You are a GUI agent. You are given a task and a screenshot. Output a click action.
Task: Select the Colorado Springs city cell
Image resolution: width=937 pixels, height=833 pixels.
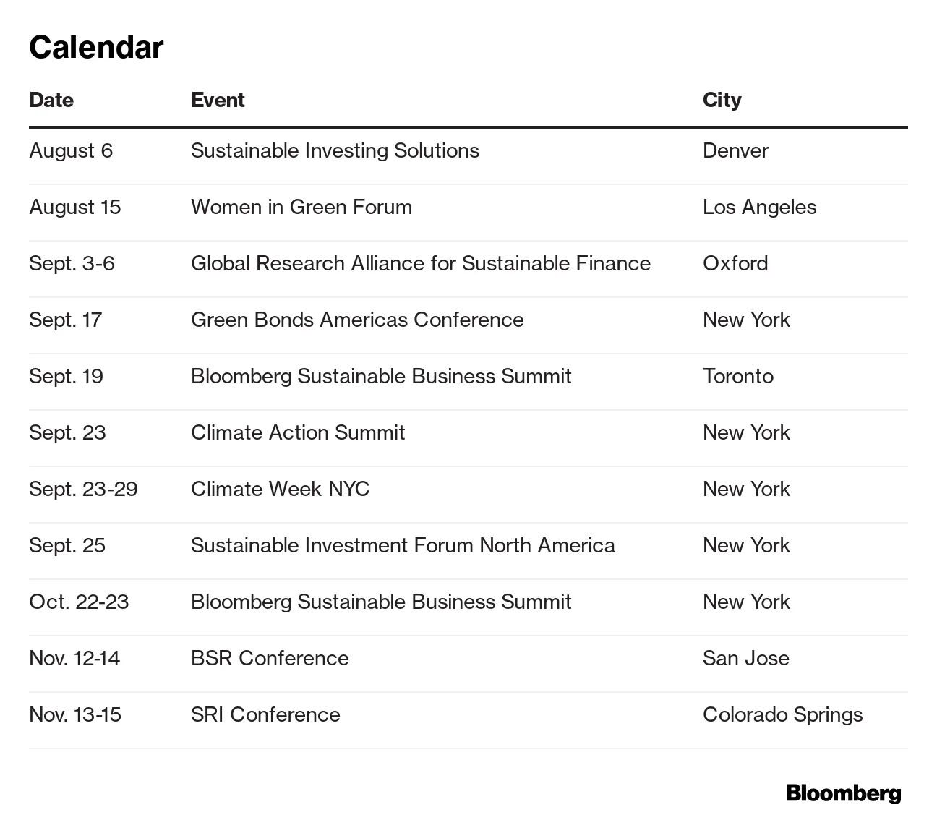[782, 714]
